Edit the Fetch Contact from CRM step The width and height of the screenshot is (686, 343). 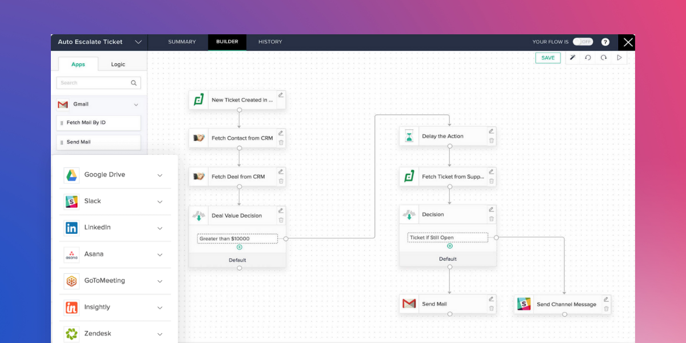coord(281,133)
